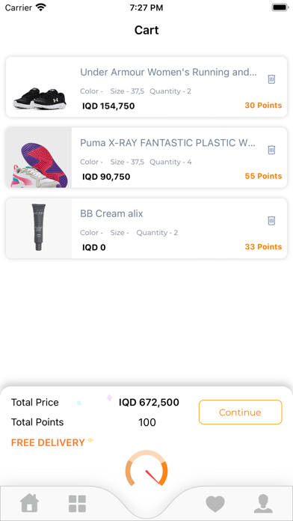
Task: View the Puma colorful sneaker thumbnail
Action: 38,158
